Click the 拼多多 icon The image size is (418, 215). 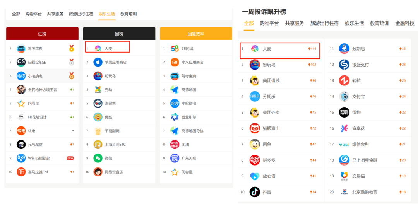tap(255, 160)
